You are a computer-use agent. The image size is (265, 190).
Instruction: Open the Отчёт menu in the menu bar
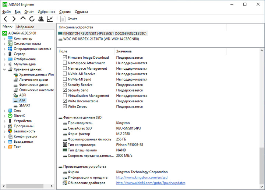29,12
